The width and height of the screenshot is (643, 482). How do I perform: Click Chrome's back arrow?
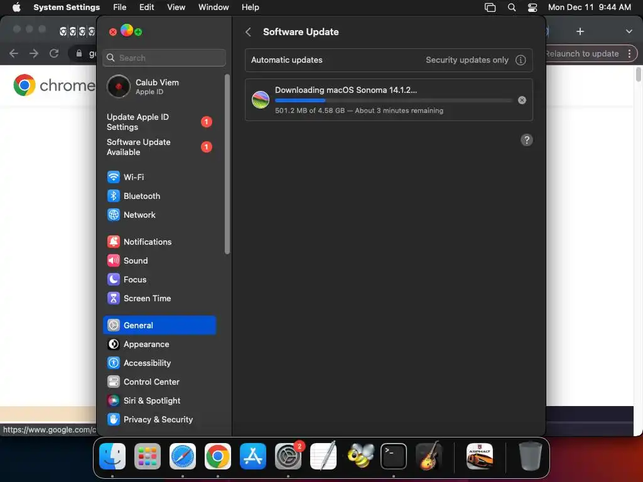point(14,53)
